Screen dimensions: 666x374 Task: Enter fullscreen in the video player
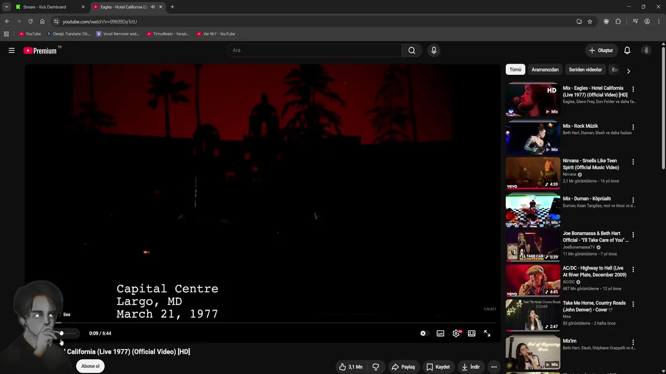click(487, 333)
